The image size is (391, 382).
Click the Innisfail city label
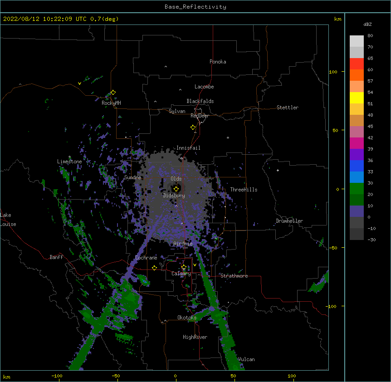click(188, 148)
